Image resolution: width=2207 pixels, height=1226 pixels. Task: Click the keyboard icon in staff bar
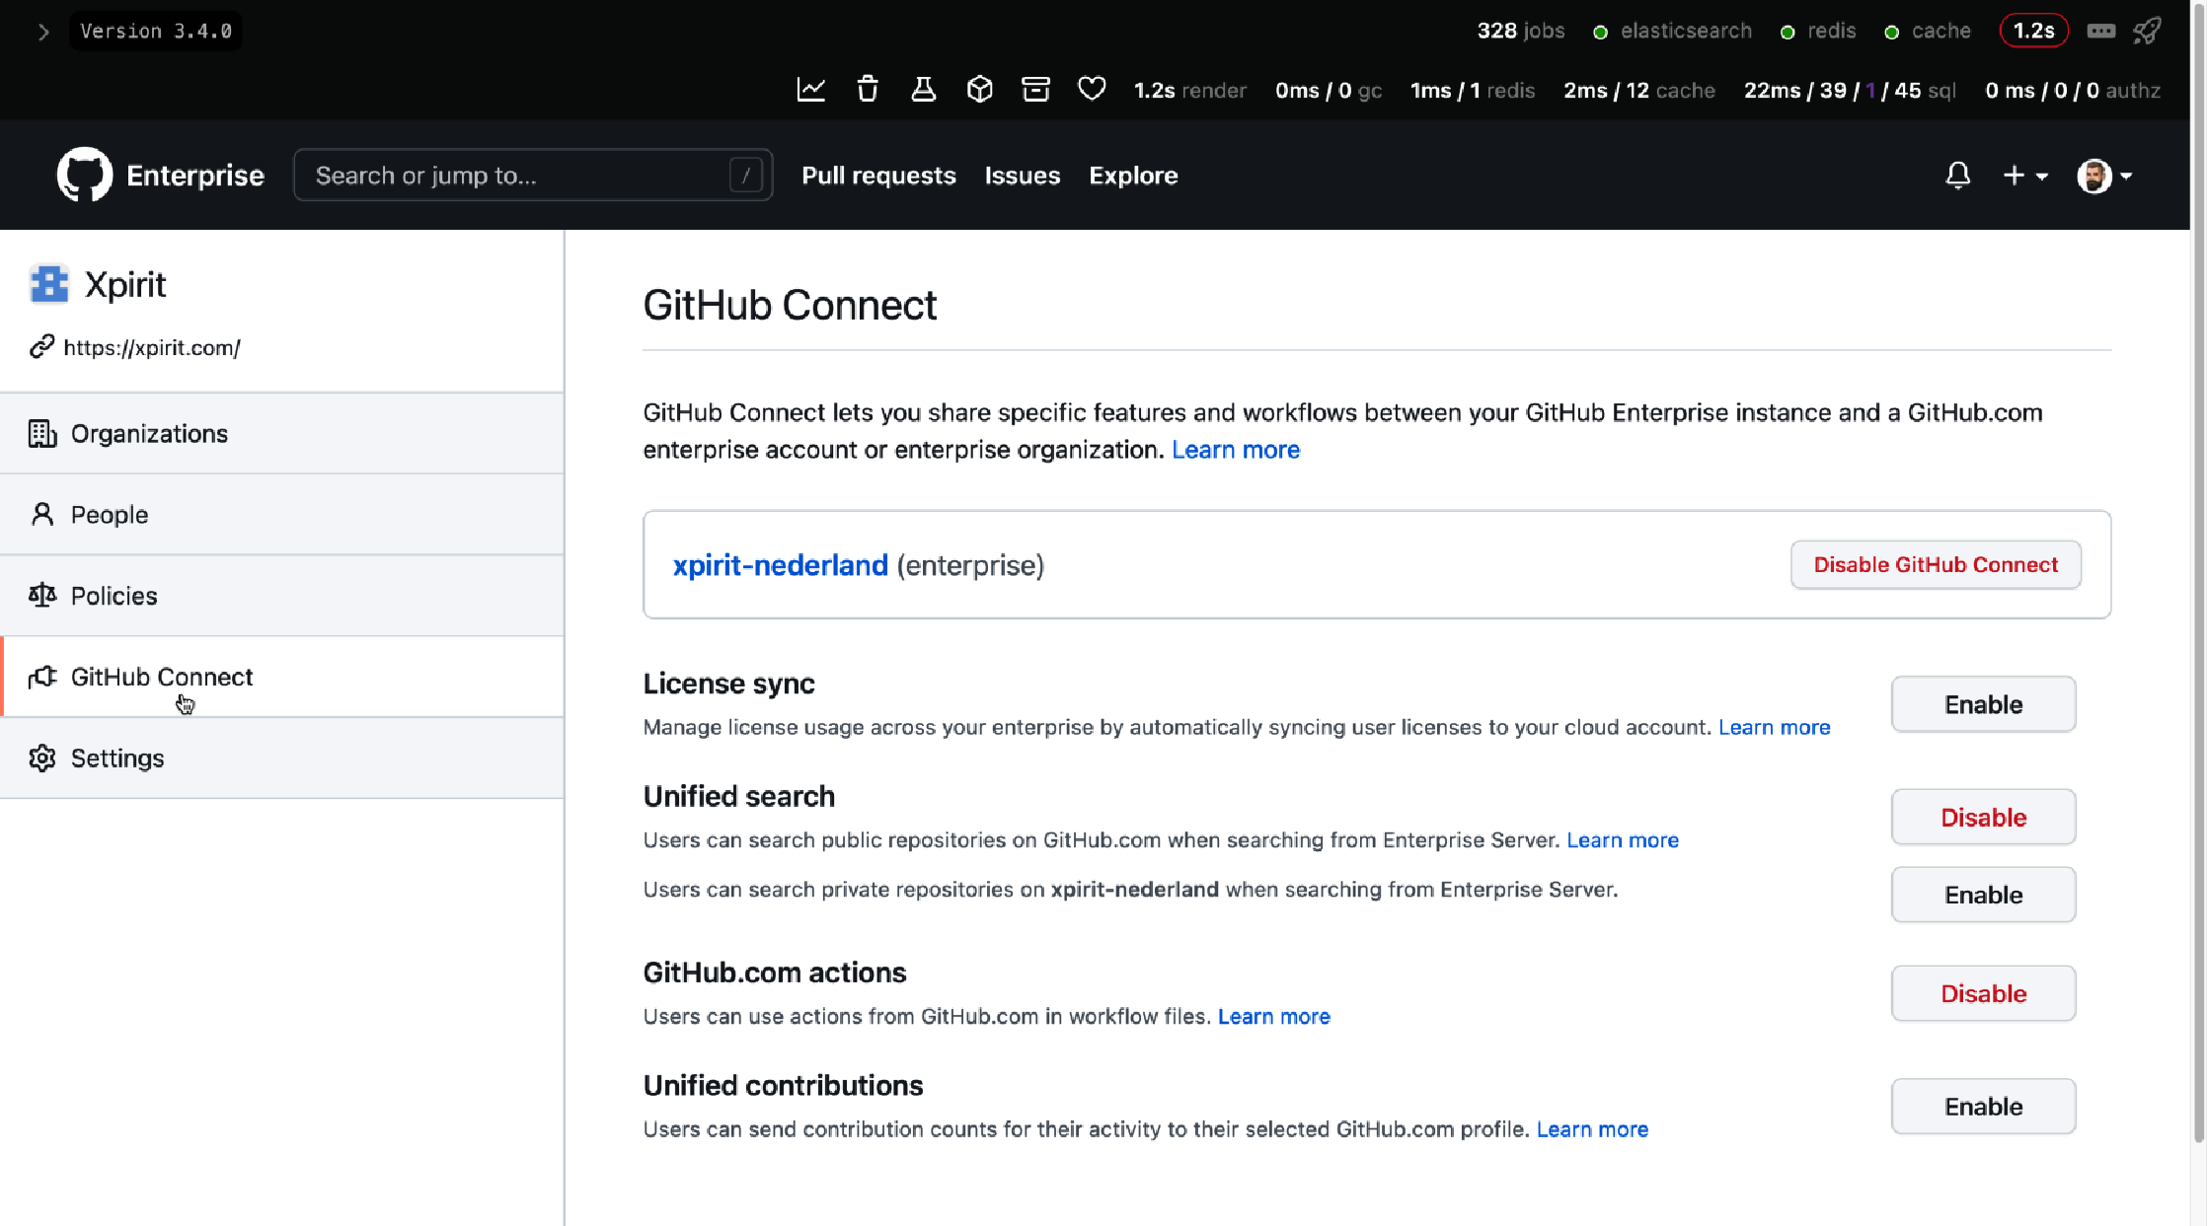(x=2100, y=32)
